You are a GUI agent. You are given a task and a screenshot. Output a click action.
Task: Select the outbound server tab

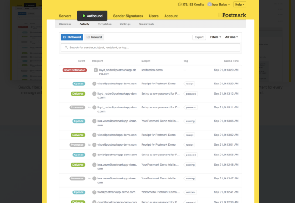pos(92,16)
